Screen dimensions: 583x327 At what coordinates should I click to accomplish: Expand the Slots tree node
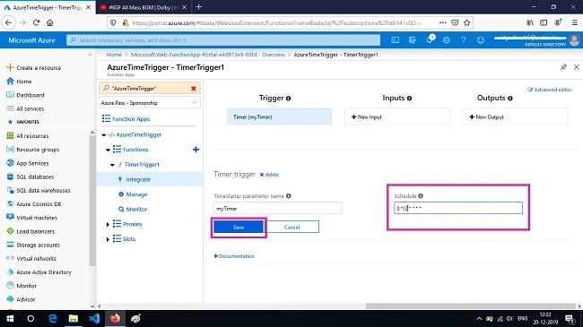[x=108, y=239]
